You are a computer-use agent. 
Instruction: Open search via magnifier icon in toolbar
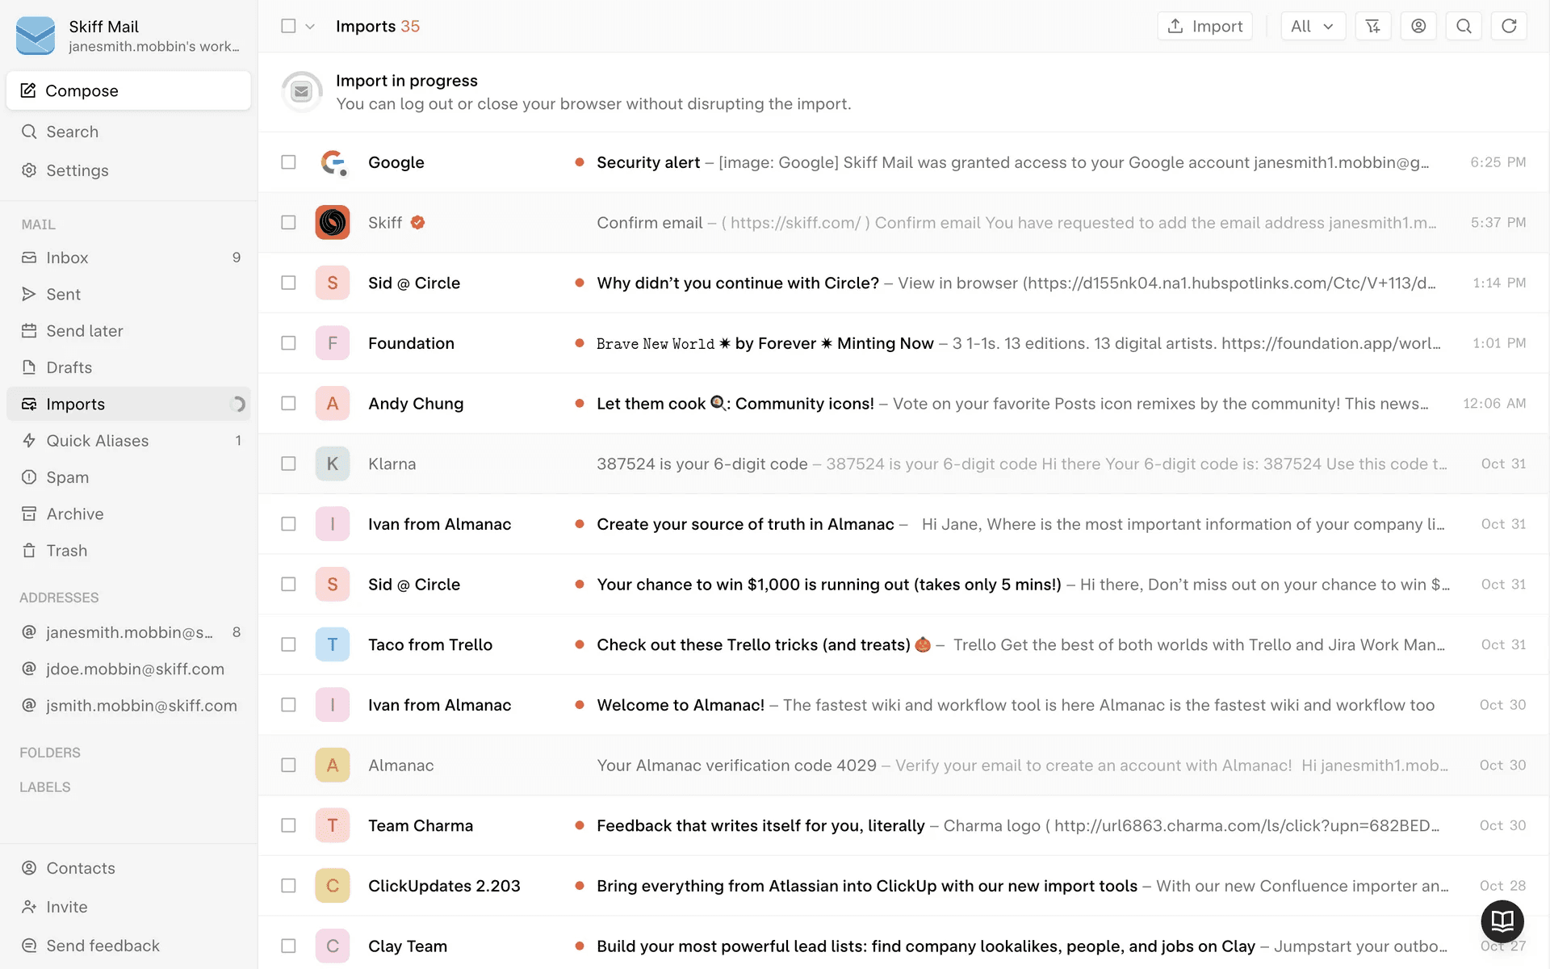pyautogui.click(x=1463, y=26)
